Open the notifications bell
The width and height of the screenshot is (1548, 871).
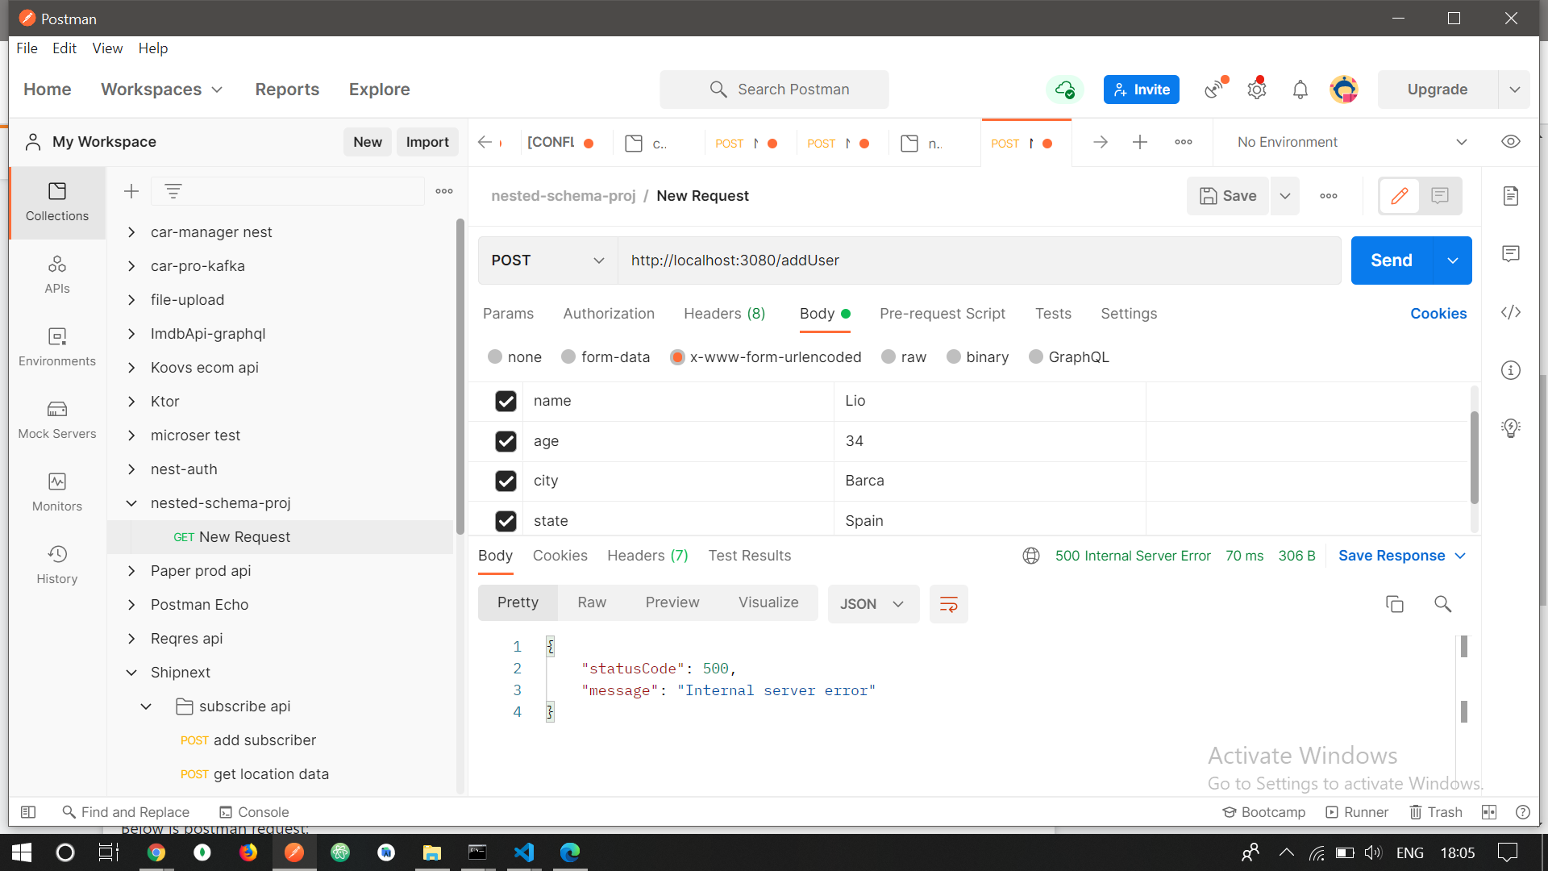point(1300,90)
